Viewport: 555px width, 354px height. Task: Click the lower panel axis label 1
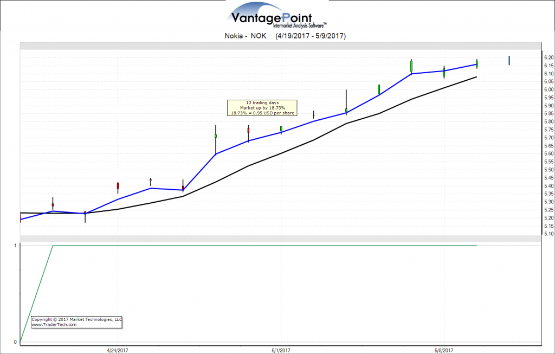tap(15, 246)
